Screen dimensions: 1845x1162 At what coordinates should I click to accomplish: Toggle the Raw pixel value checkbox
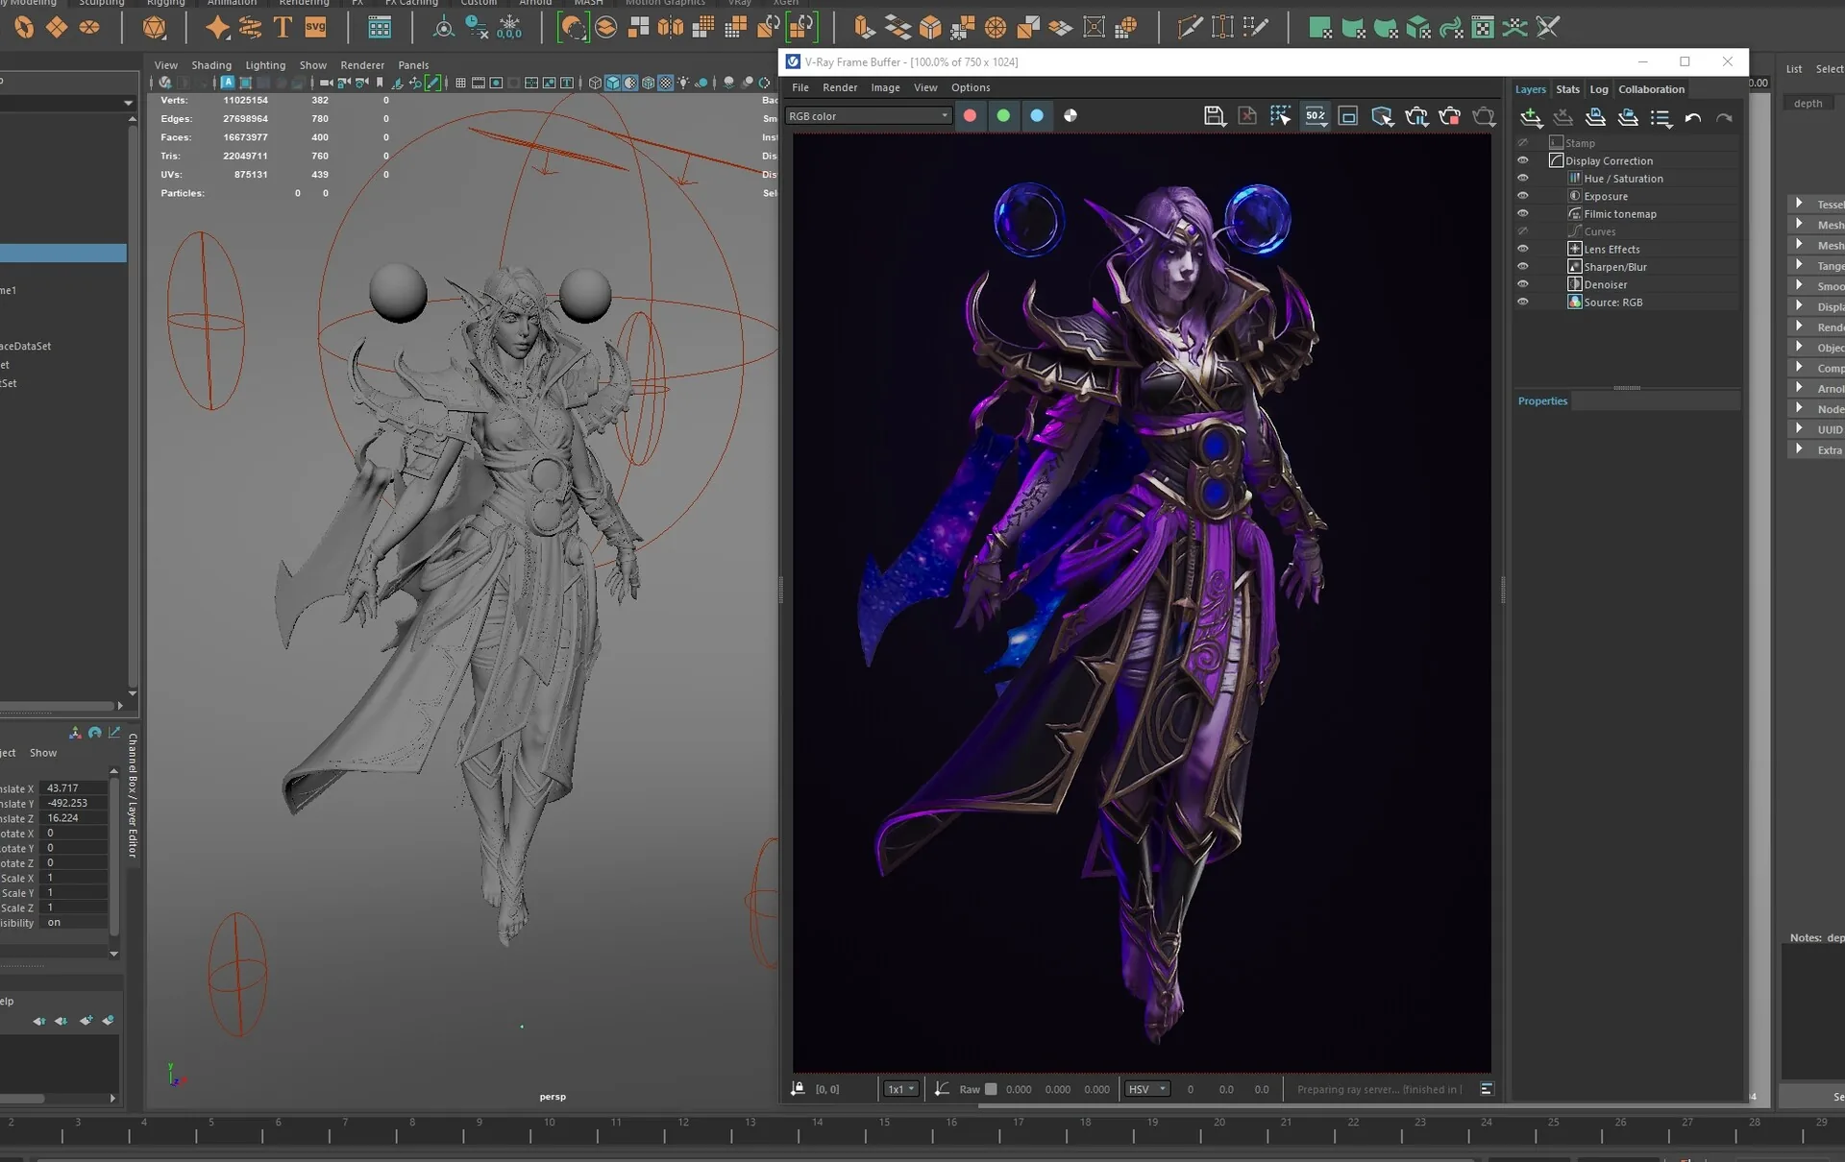tap(991, 1089)
